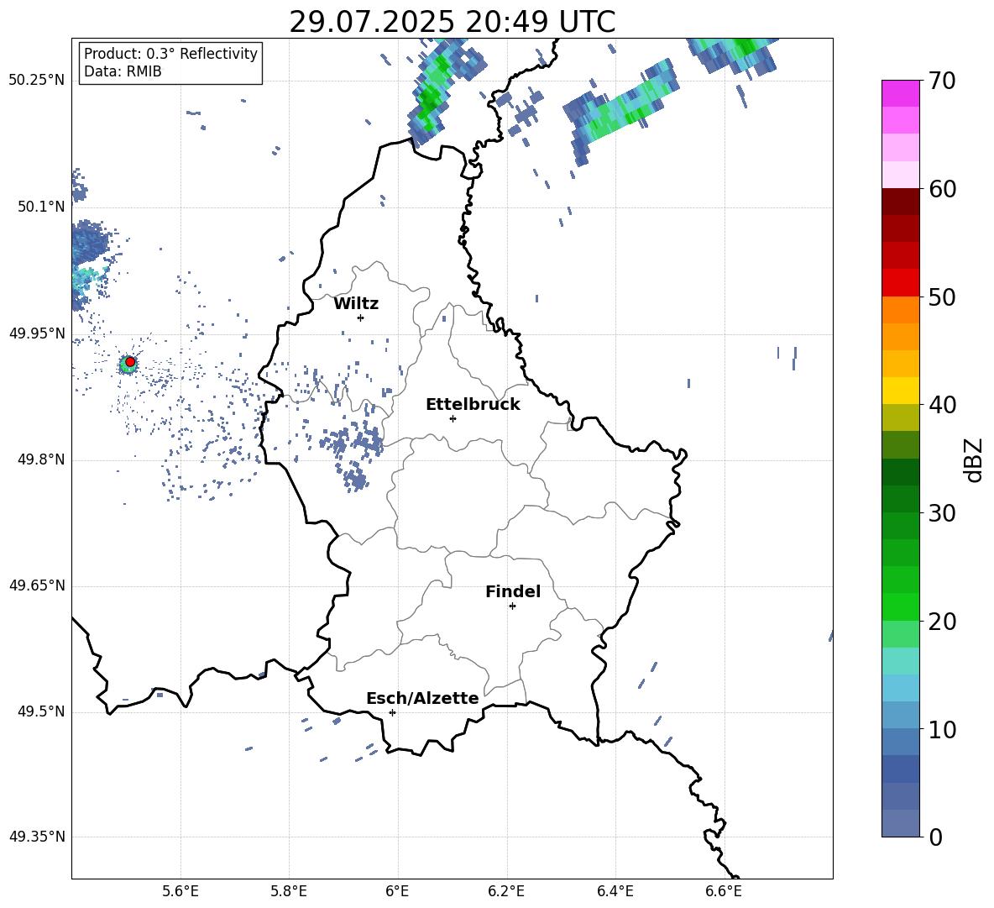Viewport: 994px width, 908px height.
Task: Click the 49.8°N latitude label
Action: point(41,459)
